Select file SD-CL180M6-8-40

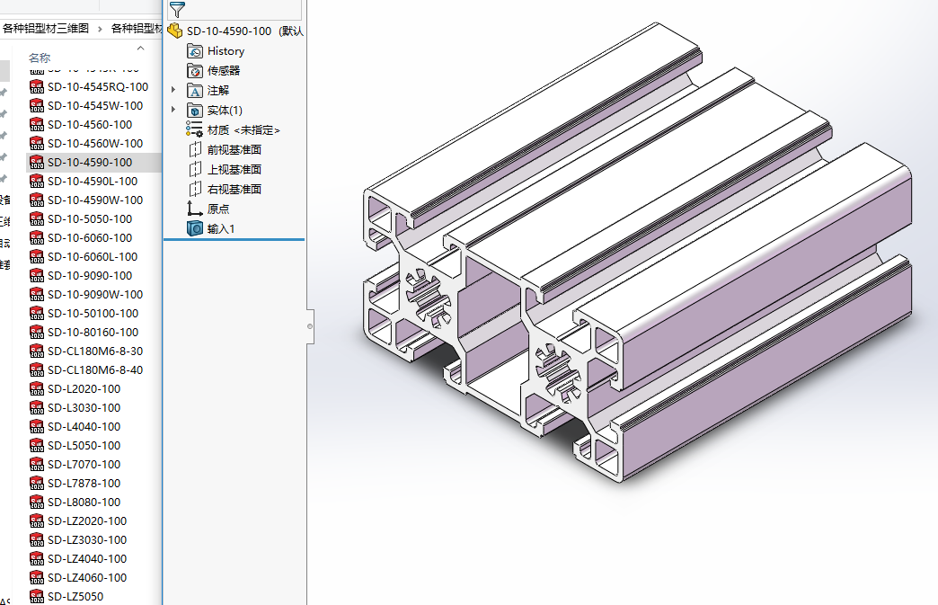(x=94, y=370)
